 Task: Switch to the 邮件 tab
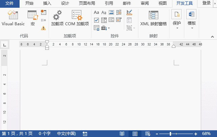tap(127, 3)
